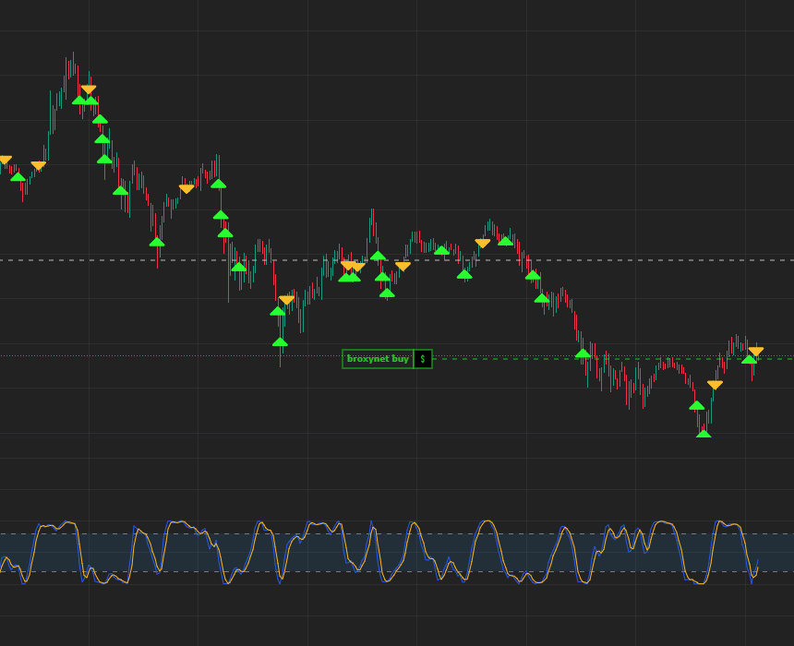Click the dollar sign icon beside broxynet buy
794x646 pixels.
click(423, 359)
